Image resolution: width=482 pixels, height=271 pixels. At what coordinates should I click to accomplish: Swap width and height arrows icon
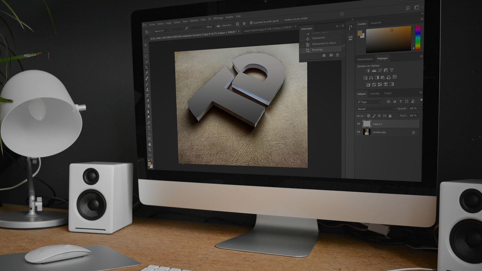pyautogui.click(x=187, y=28)
